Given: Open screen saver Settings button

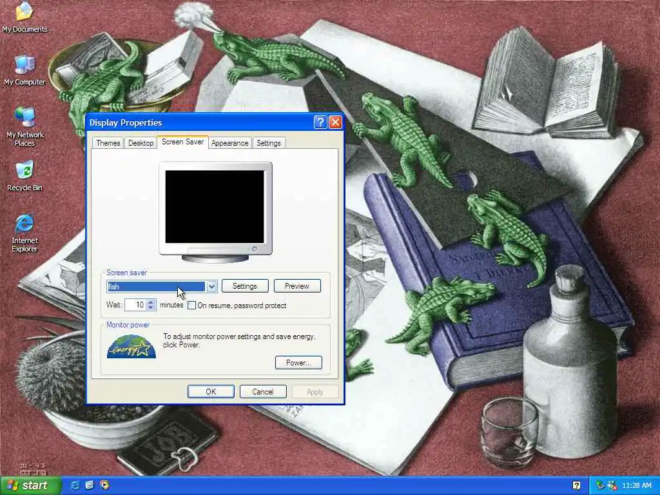Looking at the screenshot, I should pos(244,286).
